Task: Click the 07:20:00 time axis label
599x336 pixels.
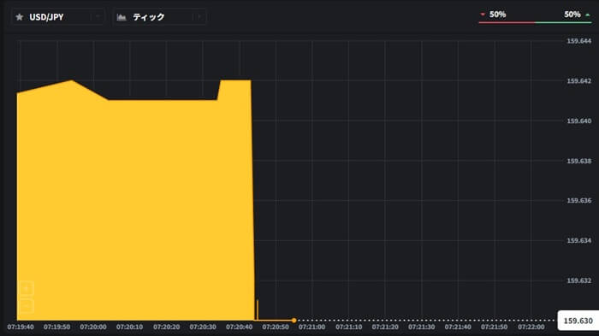Action: pos(93,327)
